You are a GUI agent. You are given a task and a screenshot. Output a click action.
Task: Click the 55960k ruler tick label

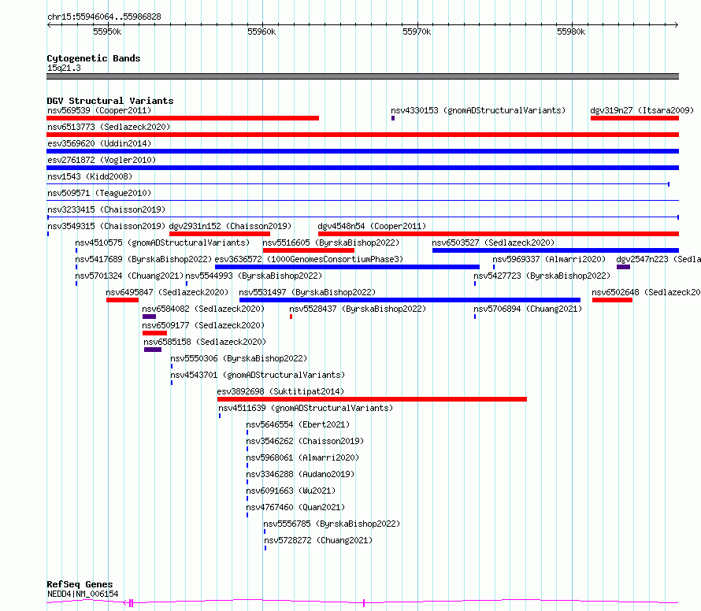point(261,31)
